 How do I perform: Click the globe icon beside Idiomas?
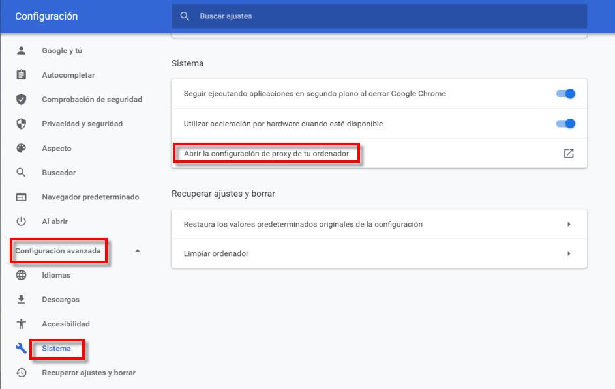point(22,275)
